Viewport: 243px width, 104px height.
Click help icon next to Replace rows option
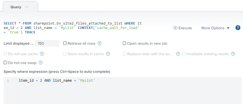click(178, 54)
